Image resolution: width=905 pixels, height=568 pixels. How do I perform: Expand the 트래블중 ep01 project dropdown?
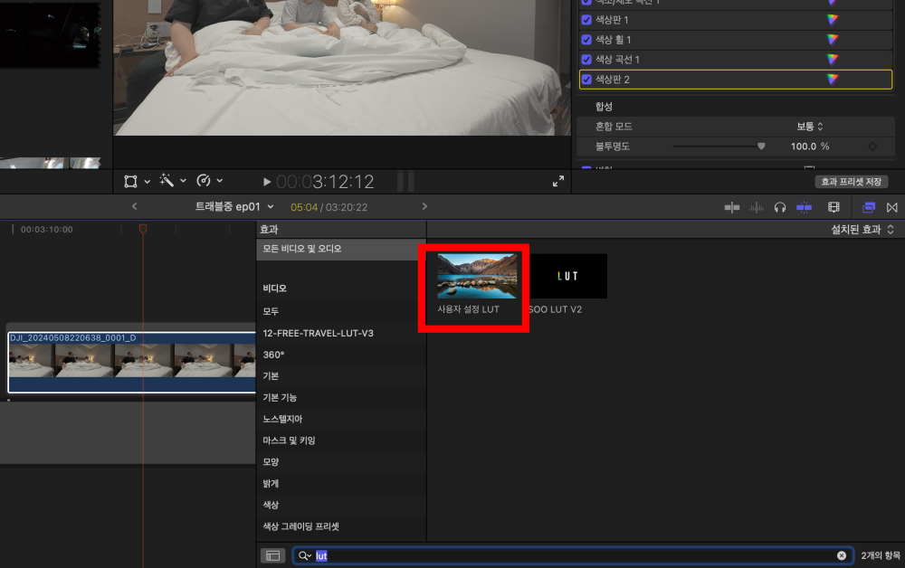pos(234,207)
